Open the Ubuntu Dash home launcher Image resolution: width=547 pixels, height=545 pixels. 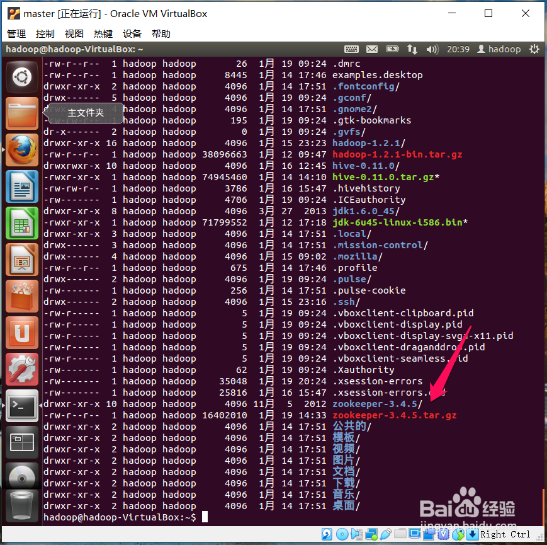22,77
